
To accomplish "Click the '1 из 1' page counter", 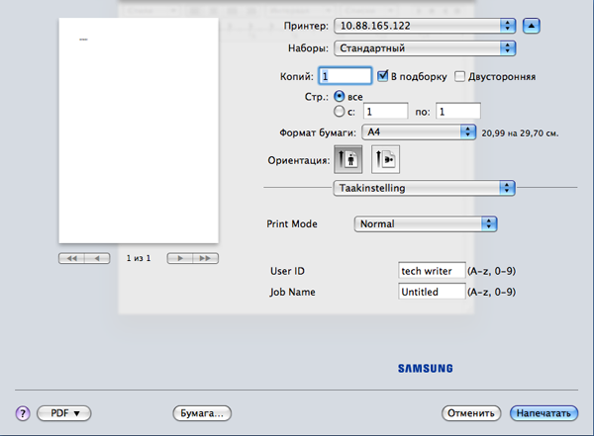I will [x=139, y=258].
